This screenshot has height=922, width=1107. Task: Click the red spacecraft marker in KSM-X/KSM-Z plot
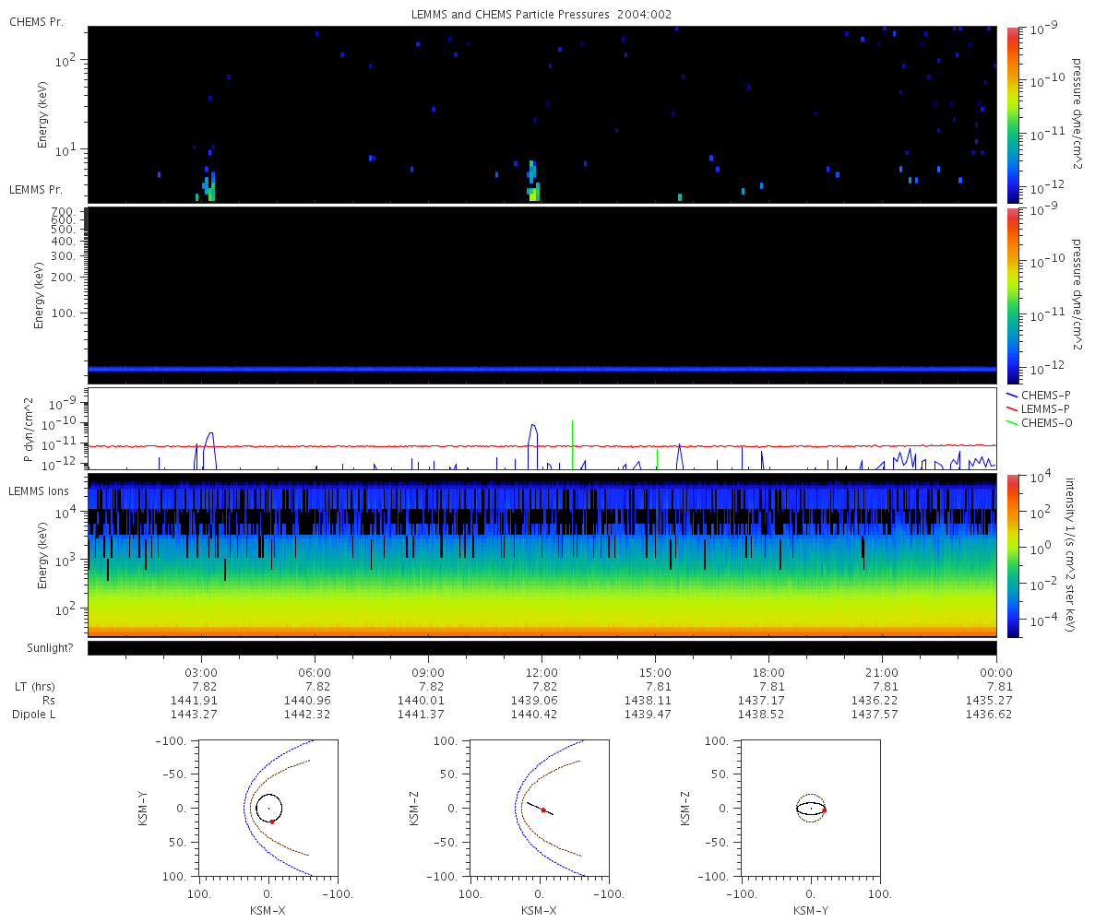click(543, 810)
